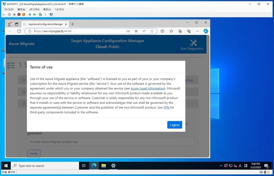The image size is (274, 176).
Task: Click the partially visible proxy link
Action: click(x=189, y=80)
